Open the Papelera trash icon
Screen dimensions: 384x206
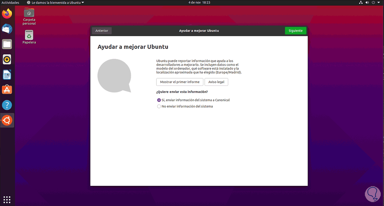point(29,37)
